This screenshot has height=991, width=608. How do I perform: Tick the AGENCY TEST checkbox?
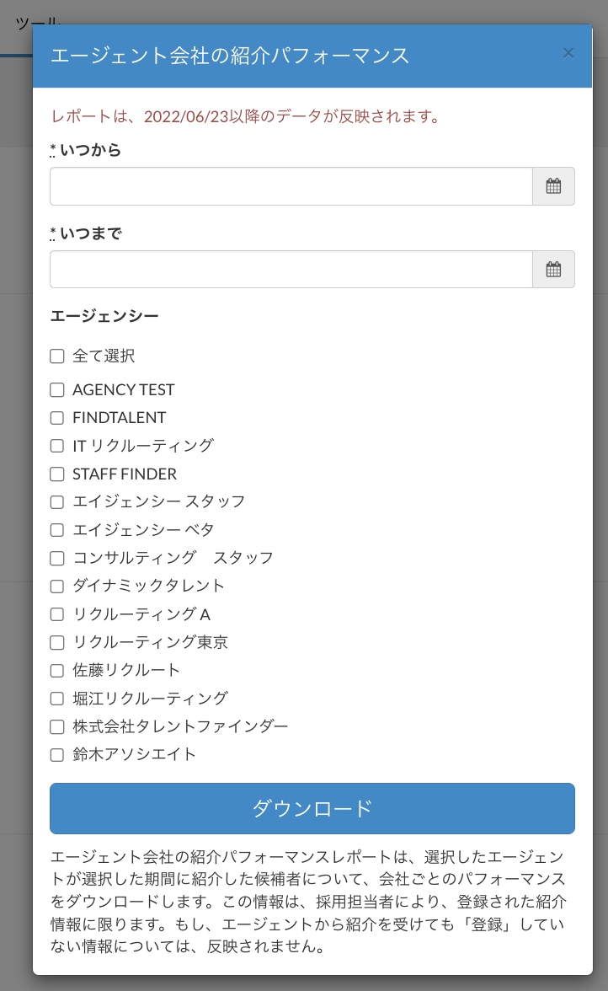point(57,390)
